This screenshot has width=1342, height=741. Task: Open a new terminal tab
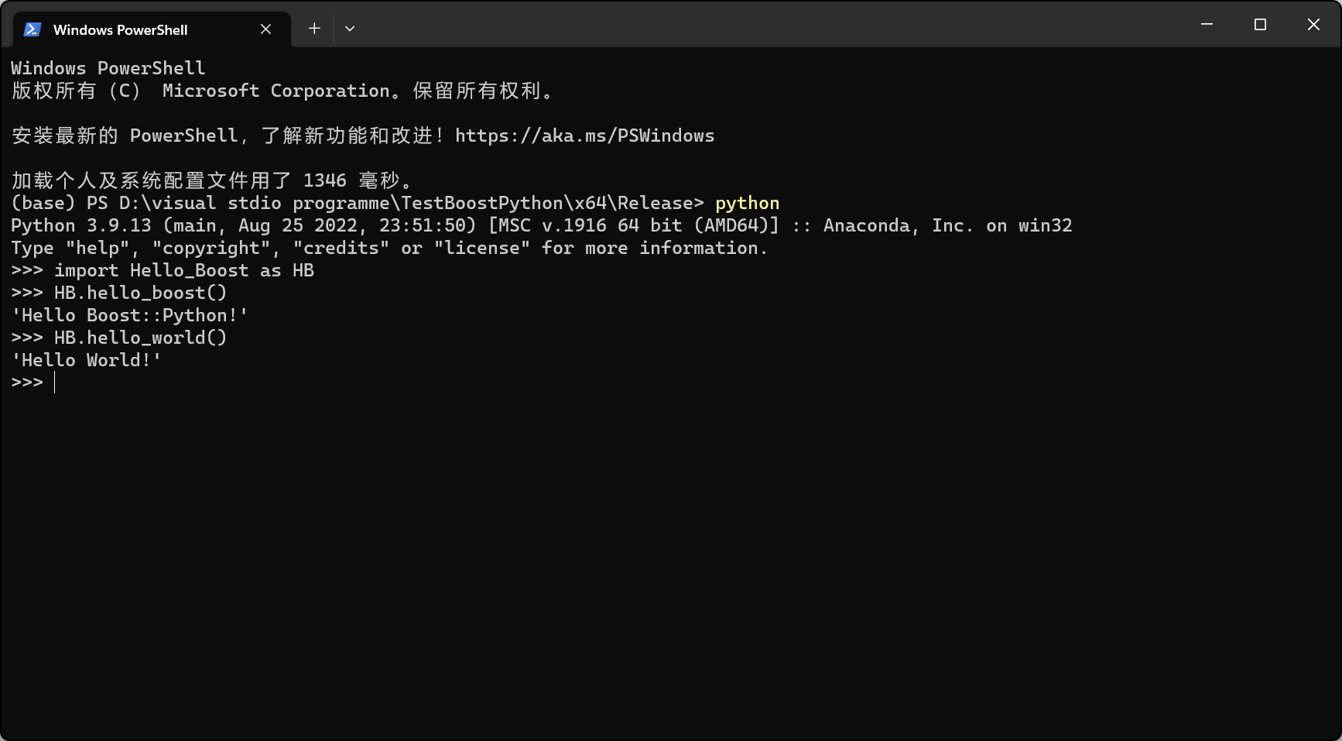pos(314,29)
